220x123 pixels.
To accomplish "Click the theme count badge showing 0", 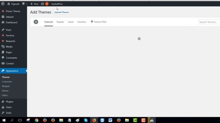I will coord(36,22).
